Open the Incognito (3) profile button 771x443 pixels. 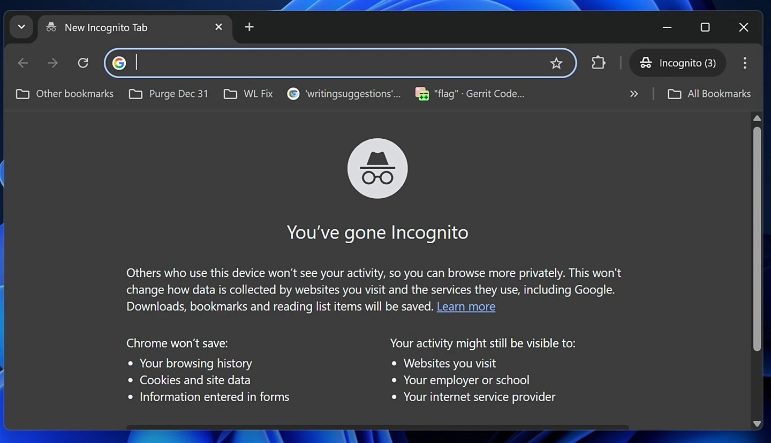(x=678, y=63)
